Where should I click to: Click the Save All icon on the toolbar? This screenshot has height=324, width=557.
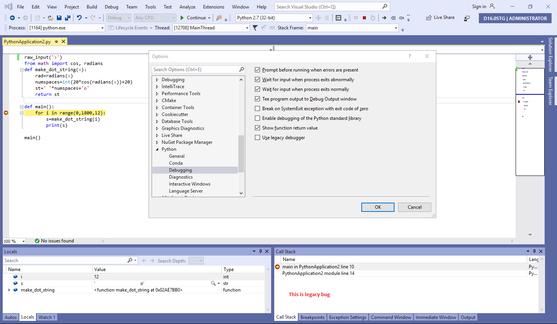pos(68,17)
